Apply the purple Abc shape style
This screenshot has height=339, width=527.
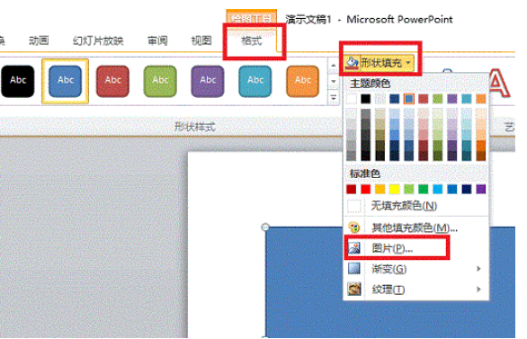(208, 81)
